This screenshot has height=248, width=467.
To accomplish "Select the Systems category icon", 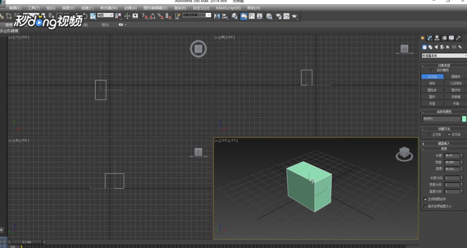I will coord(460,47).
